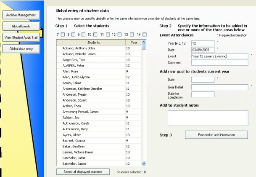Select student Armstrong-Persad, James
Image resolution: width=256 pixels, height=177 pixels.
[x=99, y=112]
